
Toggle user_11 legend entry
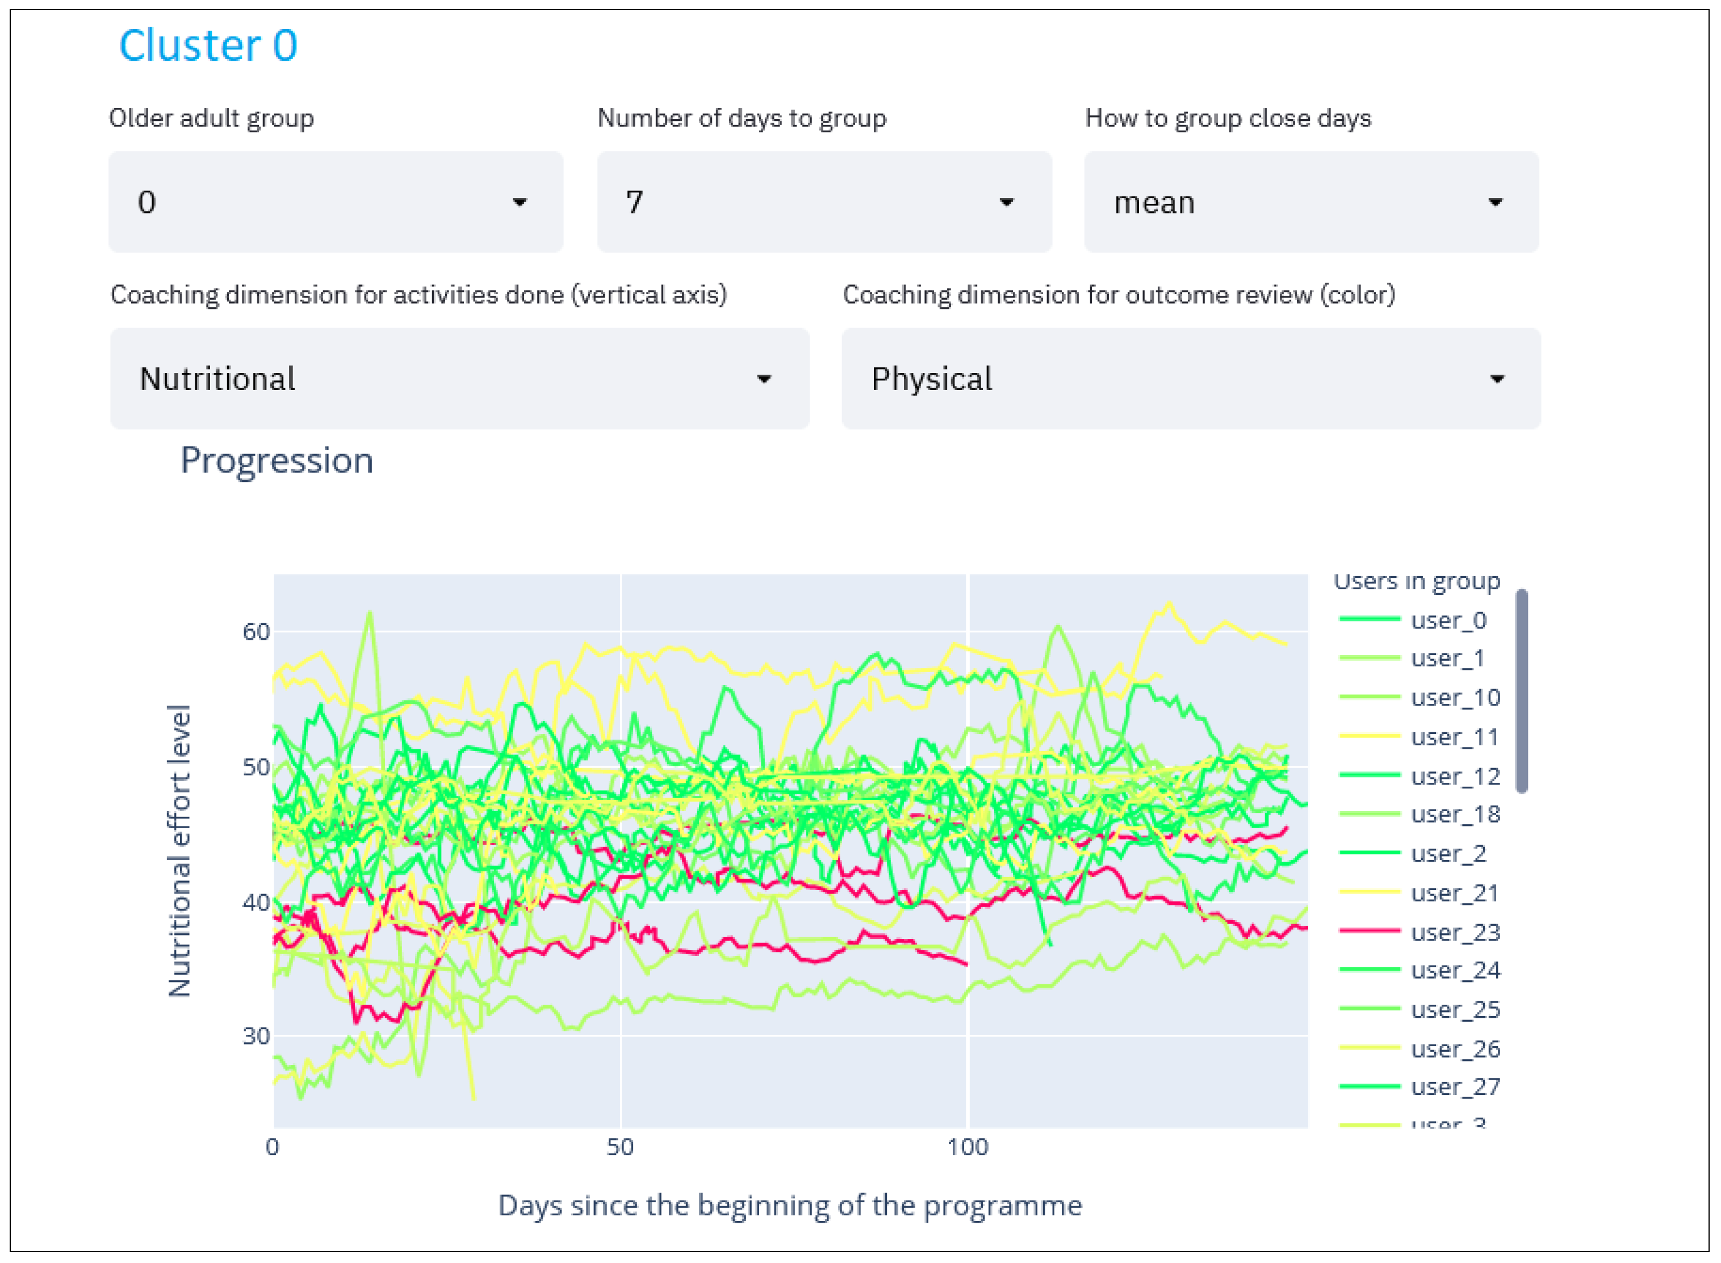pyautogui.click(x=1454, y=737)
